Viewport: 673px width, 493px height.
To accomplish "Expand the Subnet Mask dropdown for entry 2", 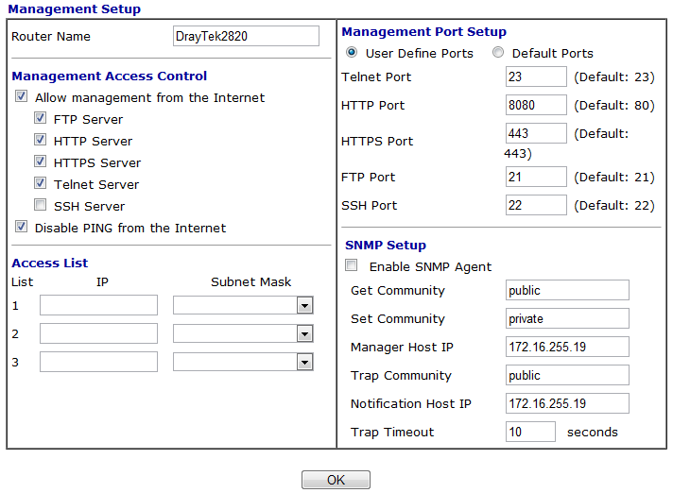I will 304,333.
